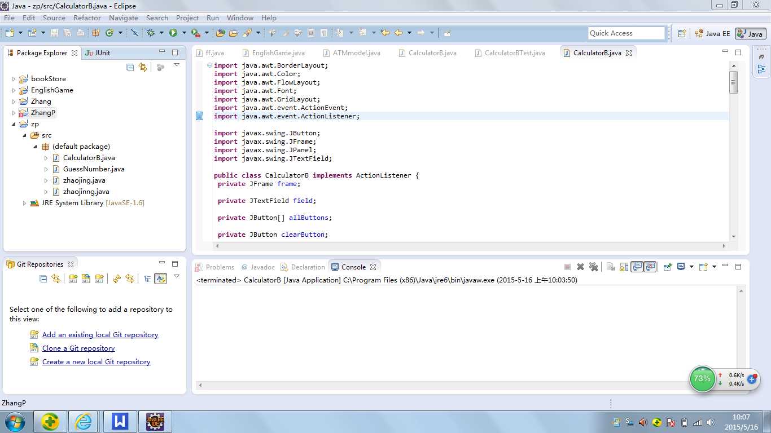The image size is (771, 433).
Task: Switch to CalculatorBTest.java editor tab
Action: [x=509, y=53]
